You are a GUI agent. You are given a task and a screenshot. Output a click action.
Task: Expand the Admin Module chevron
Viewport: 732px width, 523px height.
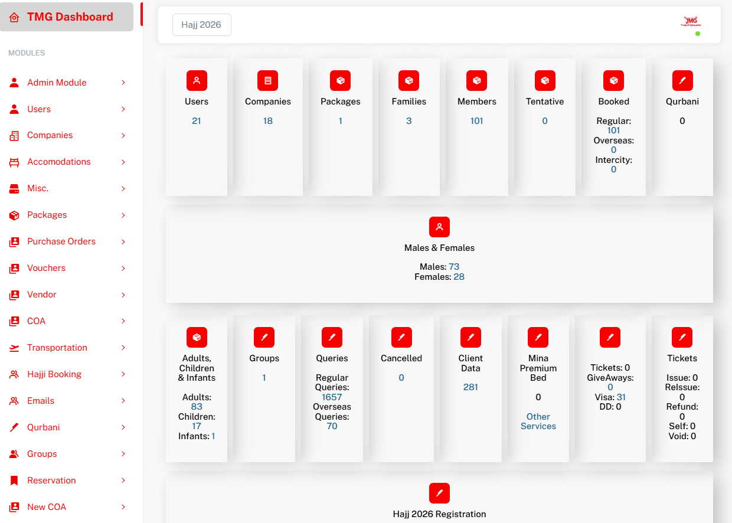pos(123,83)
